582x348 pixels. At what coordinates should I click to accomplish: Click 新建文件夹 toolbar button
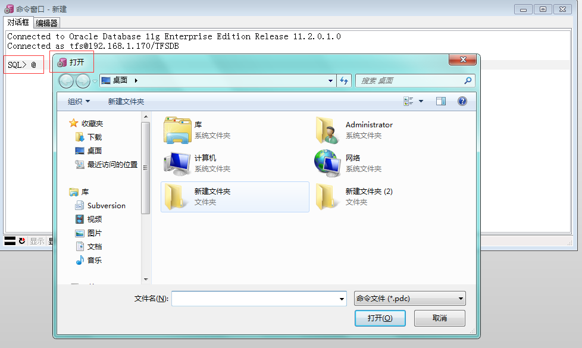[126, 101]
